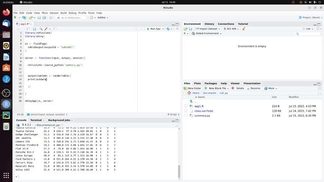This screenshot has height=182, width=324.
Task: Open the Session menu
Action: (54, 13)
